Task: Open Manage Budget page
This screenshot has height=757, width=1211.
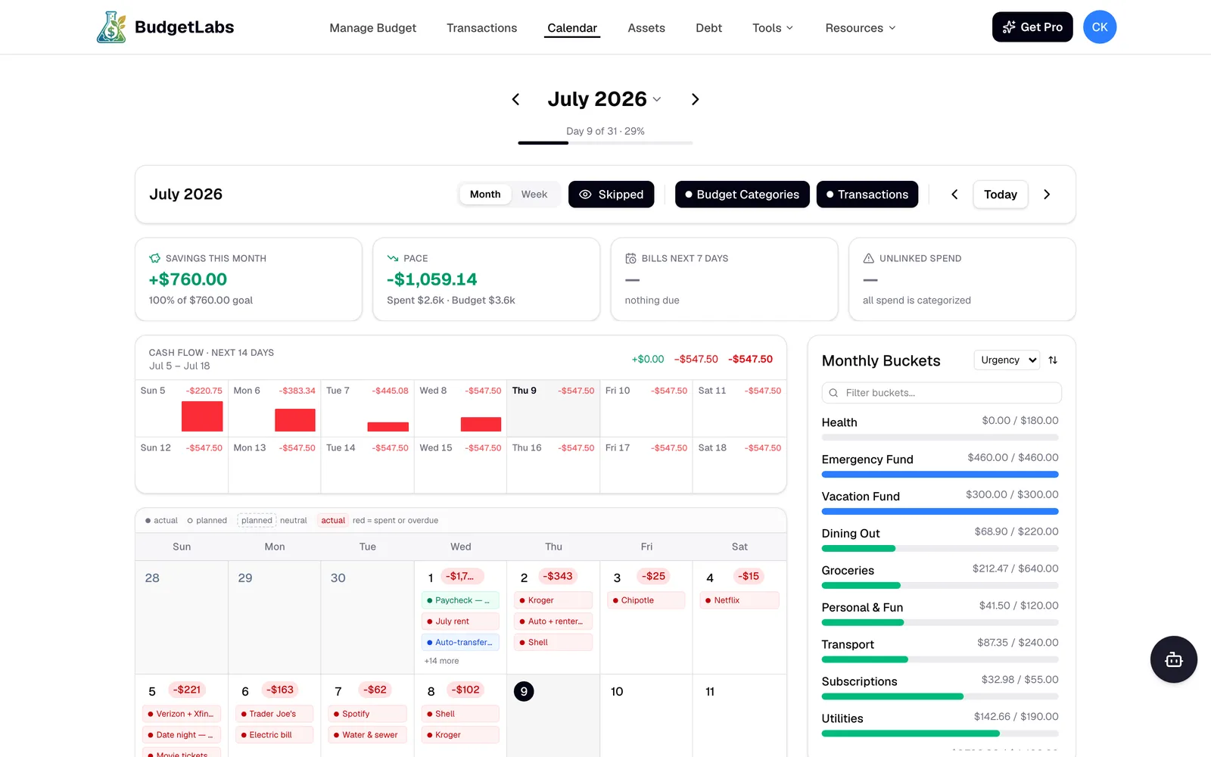Action: point(372,28)
